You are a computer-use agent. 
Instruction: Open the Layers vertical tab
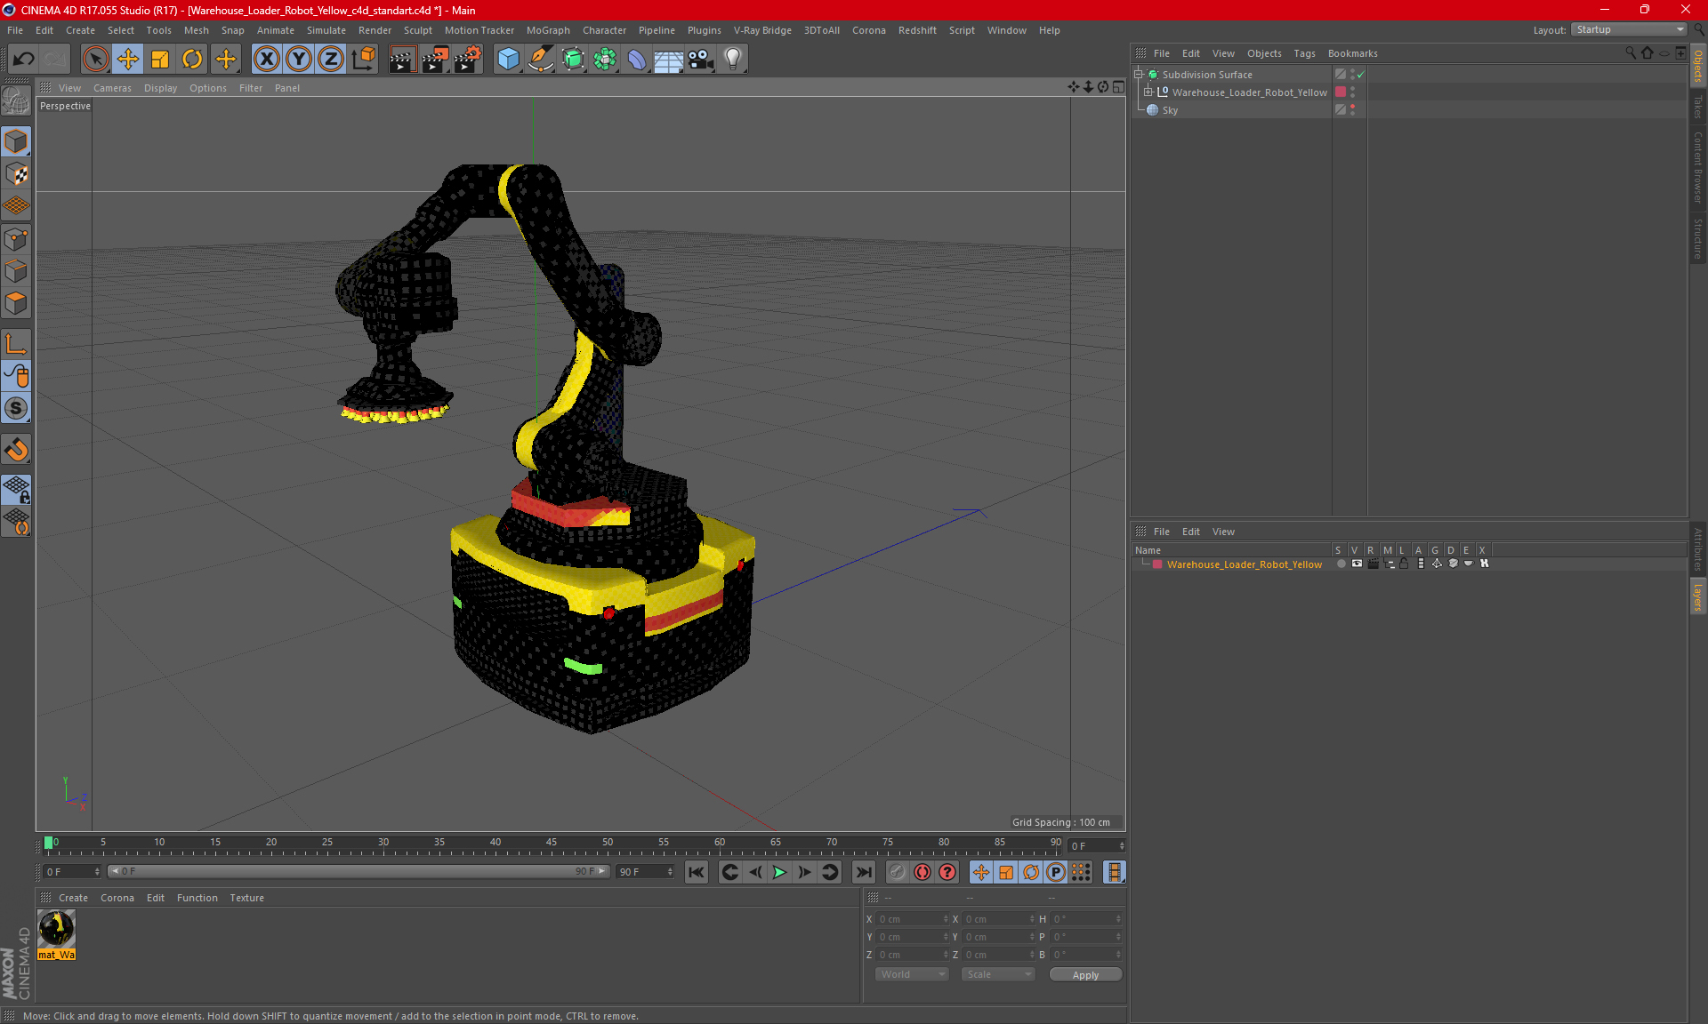(1697, 596)
